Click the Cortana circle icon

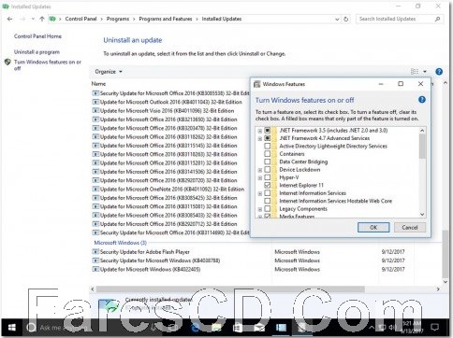pyautogui.click(x=31, y=328)
